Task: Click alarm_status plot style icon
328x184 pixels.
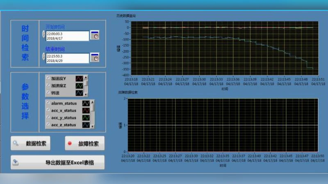Action: pos(86,103)
